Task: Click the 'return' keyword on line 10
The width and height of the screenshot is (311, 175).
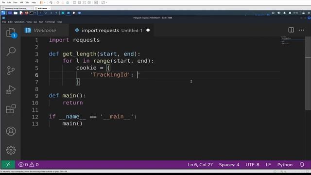Action: click(72, 103)
